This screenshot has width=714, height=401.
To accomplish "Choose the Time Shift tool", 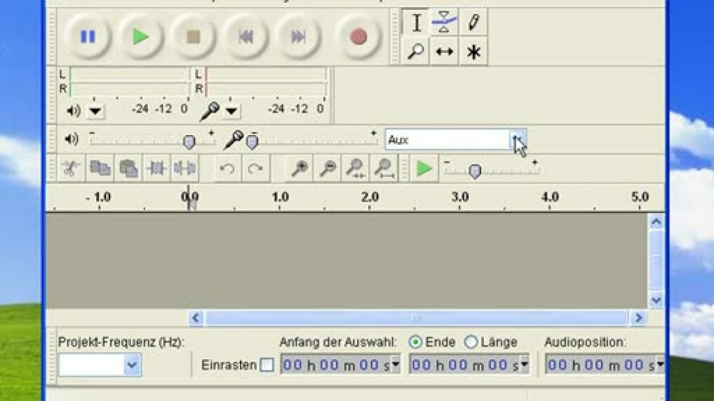I will pos(444,52).
